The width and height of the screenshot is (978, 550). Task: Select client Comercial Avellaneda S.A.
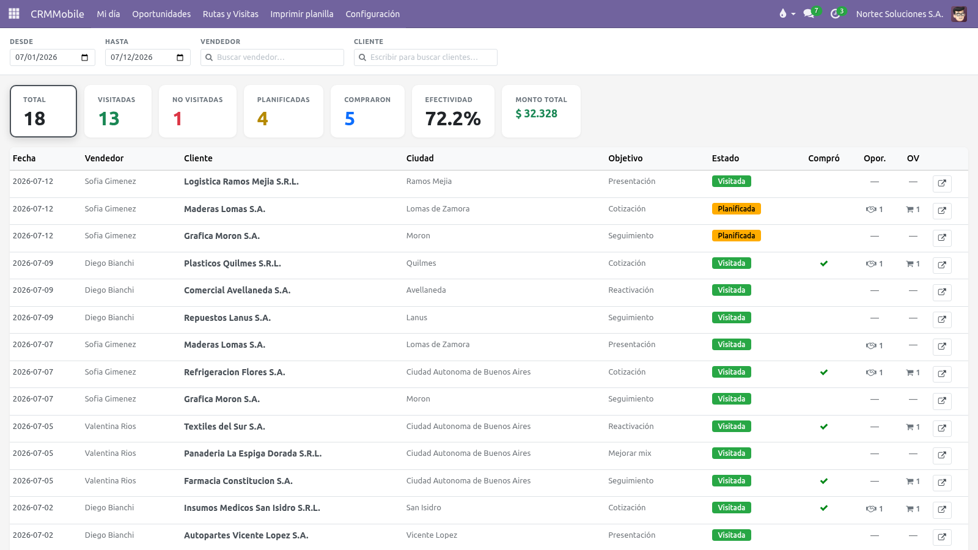point(237,290)
